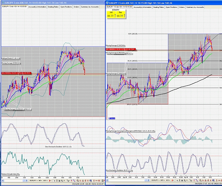Screen dimensions: 222x186
Task: Click the Relative Strength Index label
Action: click(10, 174)
